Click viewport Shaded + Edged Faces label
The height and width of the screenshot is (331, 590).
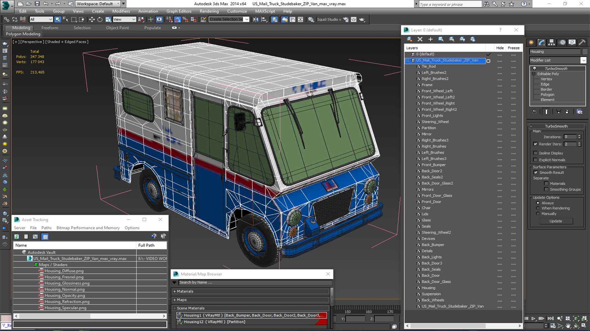(x=67, y=42)
